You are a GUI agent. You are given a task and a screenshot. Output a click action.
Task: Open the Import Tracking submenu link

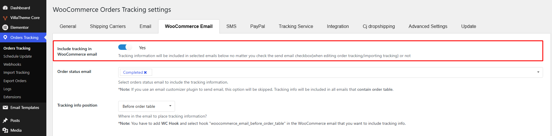pos(17,73)
